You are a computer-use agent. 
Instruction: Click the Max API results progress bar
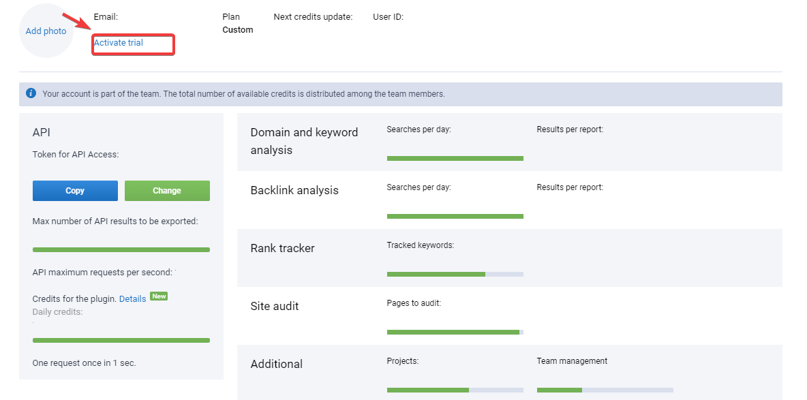click(121, 249)
